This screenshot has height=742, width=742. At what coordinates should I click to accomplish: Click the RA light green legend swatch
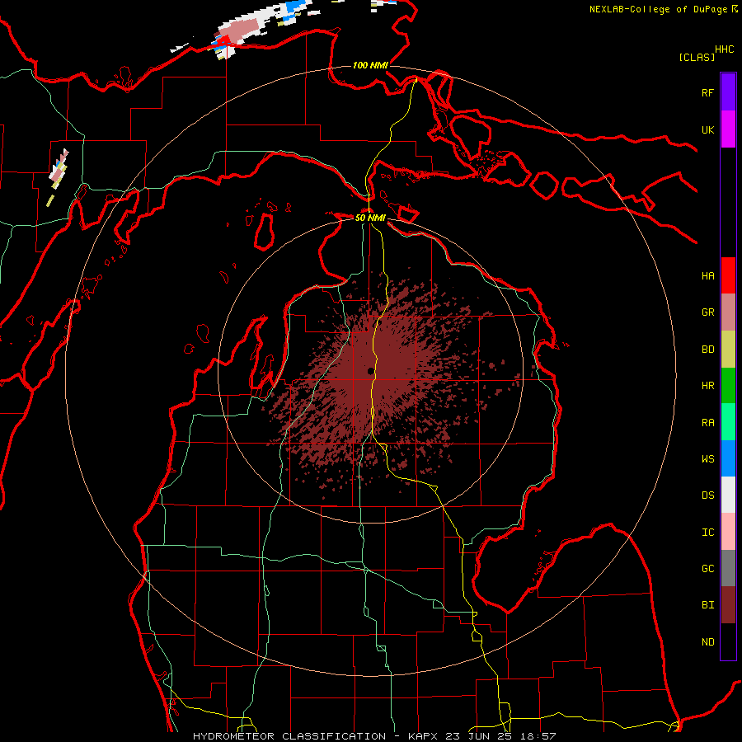pyautogui.click(x=728, y=422)
